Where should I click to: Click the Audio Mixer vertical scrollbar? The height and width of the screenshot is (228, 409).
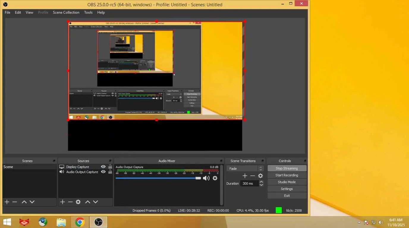click(221, 185)
